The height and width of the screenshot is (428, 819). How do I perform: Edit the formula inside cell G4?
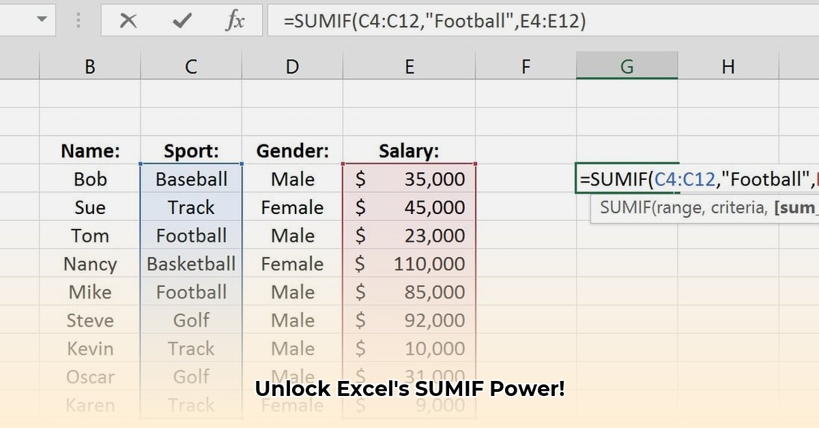(x=626, y=179)
